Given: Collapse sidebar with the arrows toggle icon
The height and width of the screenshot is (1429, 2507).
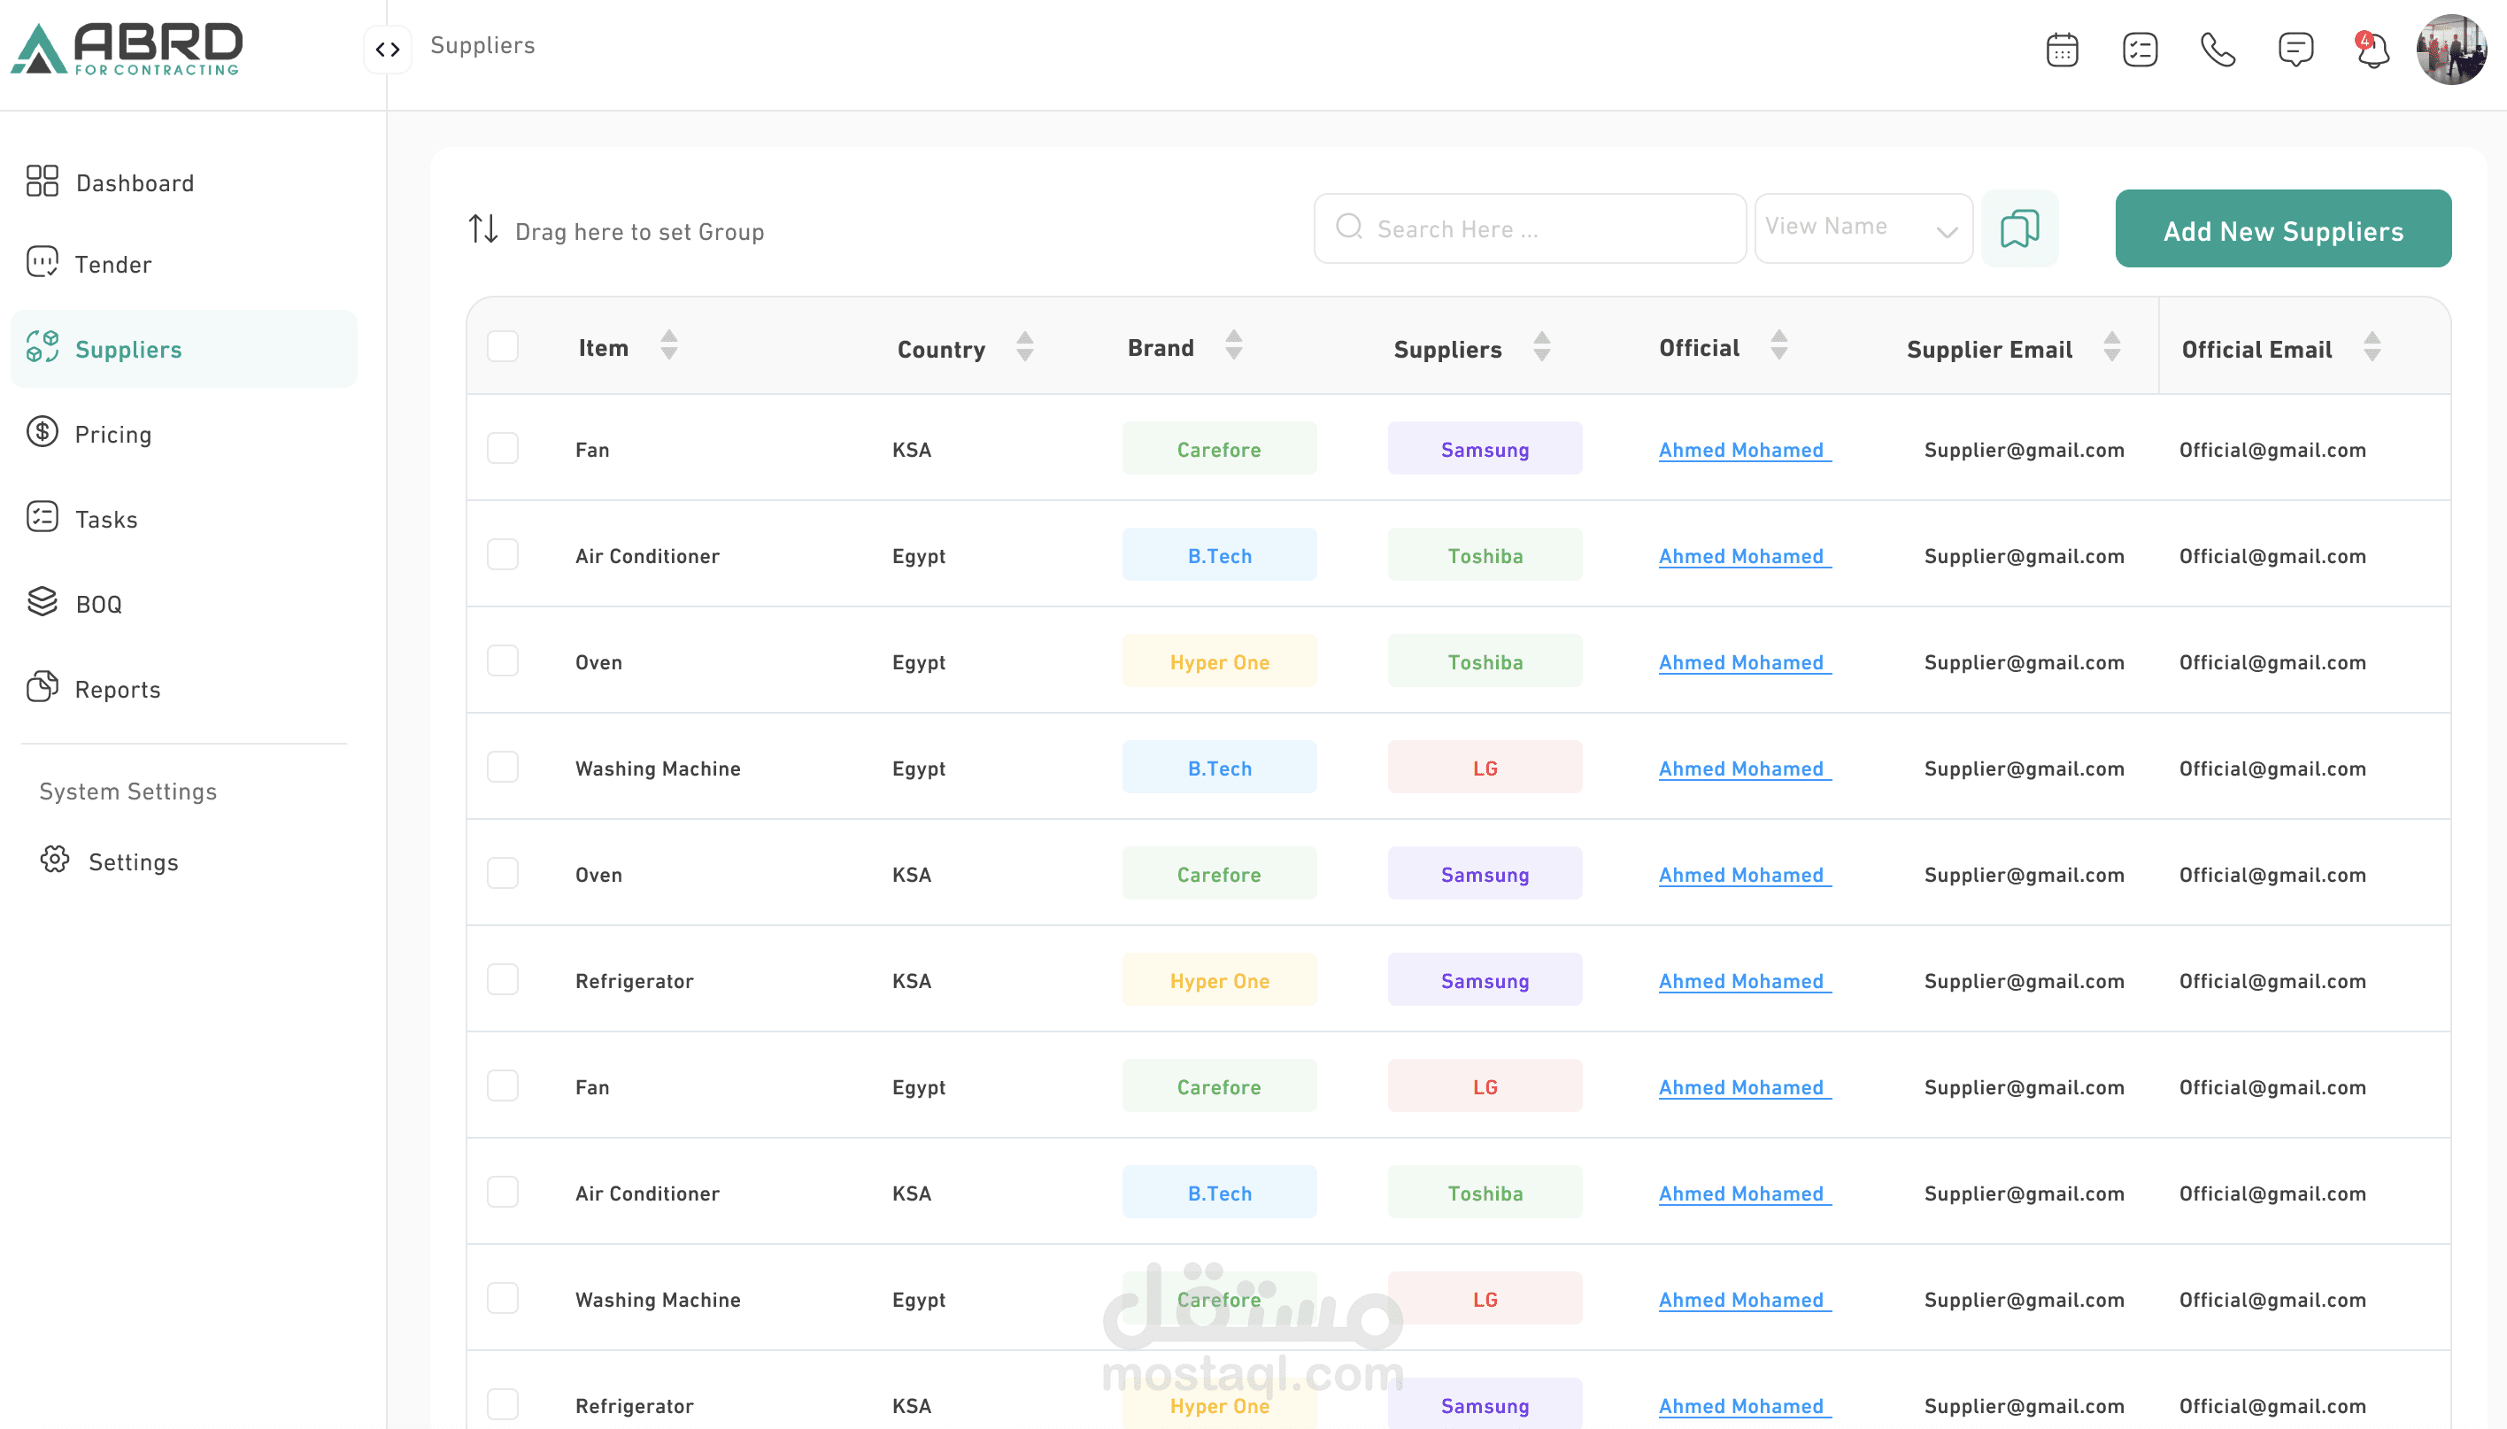Looking at the screenshot, I should [388, 49].
